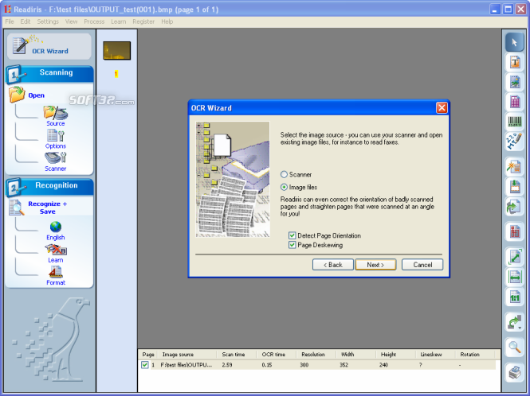This screenshot has width=530, height=396.
Task: Open scanning Options settings
Action: tap(56, 139)
